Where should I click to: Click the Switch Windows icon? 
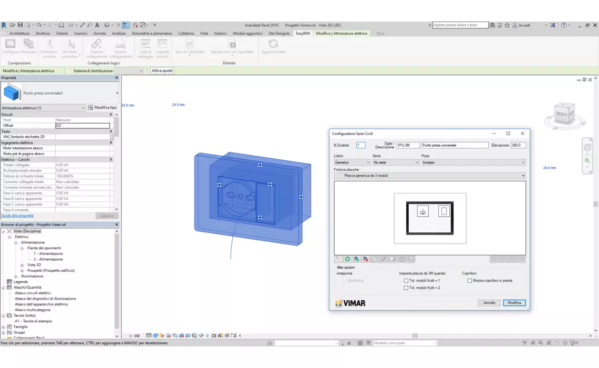point(143,25)
